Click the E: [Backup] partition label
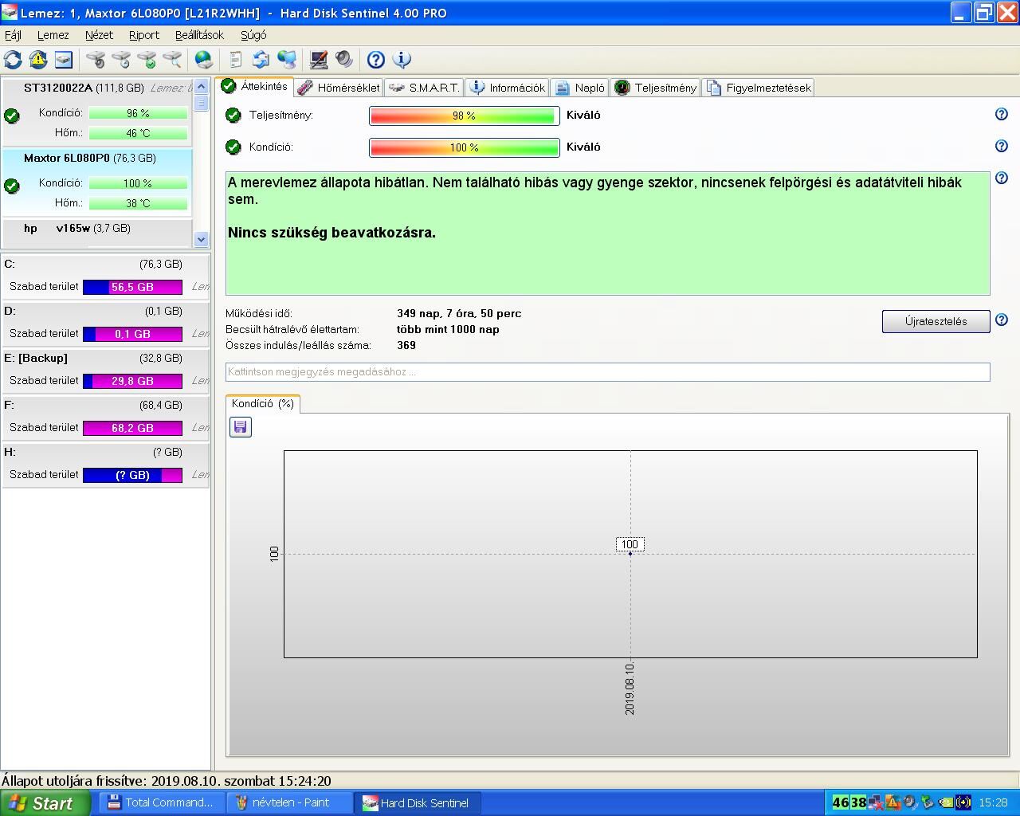 (36, 358)
